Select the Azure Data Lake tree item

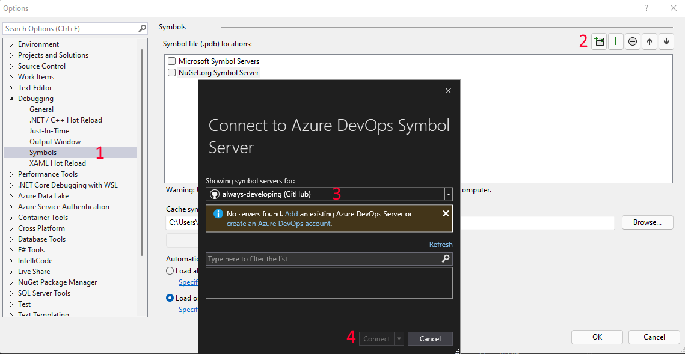[43, 196]
